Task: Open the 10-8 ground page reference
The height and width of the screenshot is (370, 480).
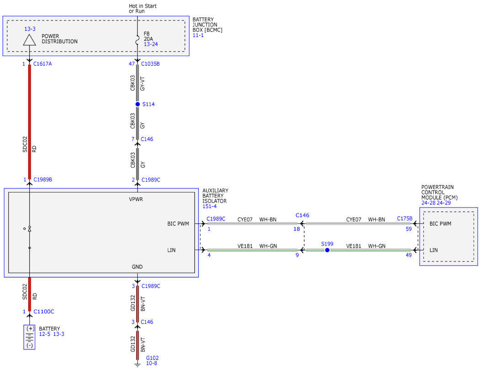Action: [x=151, y=363]
